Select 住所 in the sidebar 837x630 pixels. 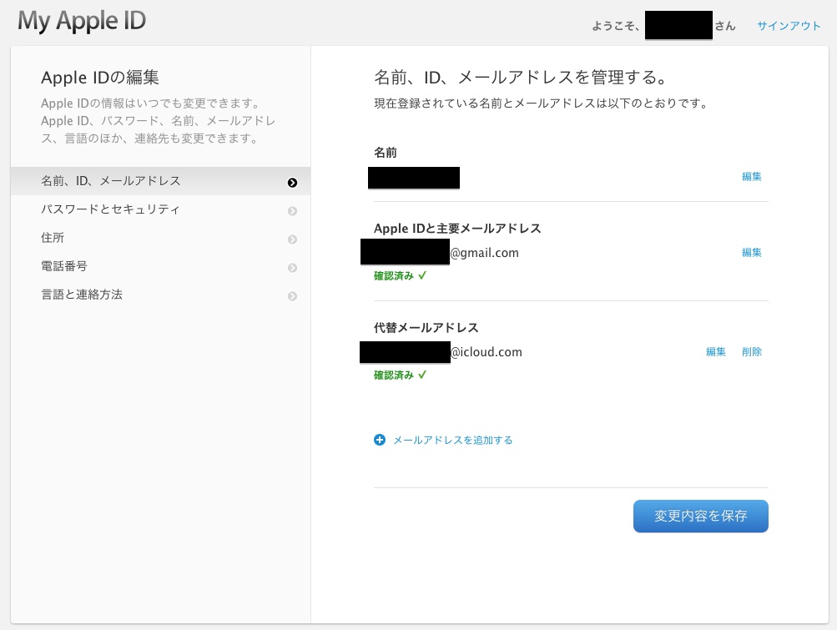click(53, 238)
